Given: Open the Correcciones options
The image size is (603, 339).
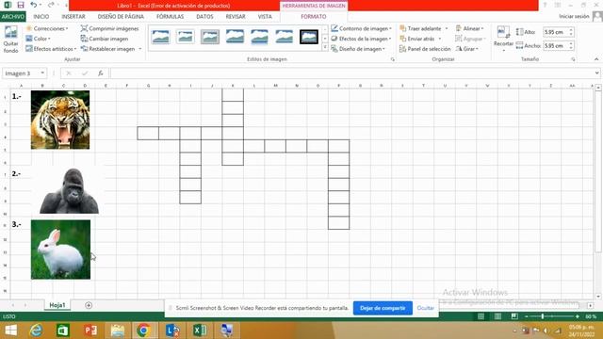Looking at the screenshot, I should tap(47, 28).
